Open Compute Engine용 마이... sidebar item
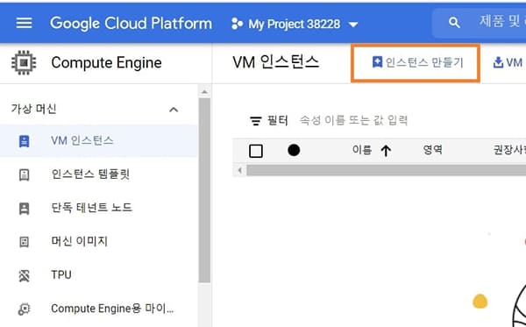 (x=112, y=309)
